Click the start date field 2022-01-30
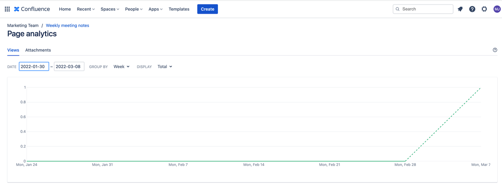This screenshot has width=502, height=186. pos(34,67)
